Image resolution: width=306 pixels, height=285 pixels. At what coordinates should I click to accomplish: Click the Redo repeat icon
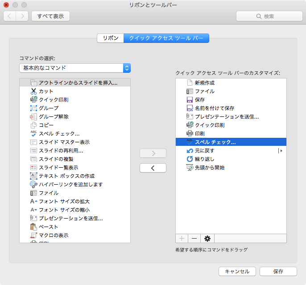(x=190, y=159)
